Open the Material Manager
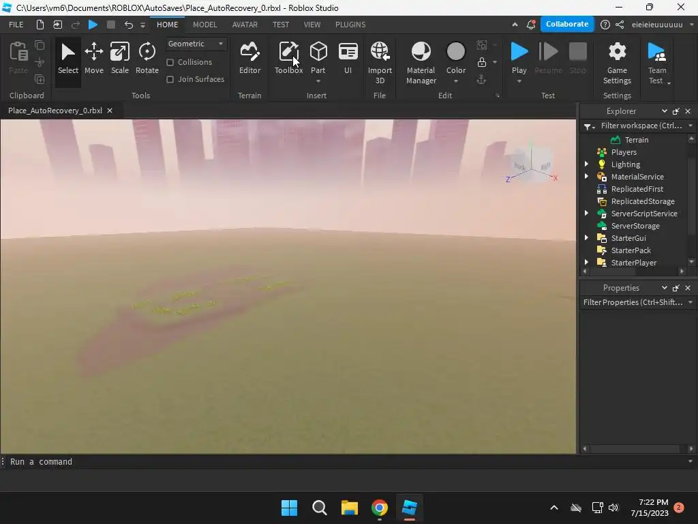Screen dimensions: 698x524 [421, 62]
